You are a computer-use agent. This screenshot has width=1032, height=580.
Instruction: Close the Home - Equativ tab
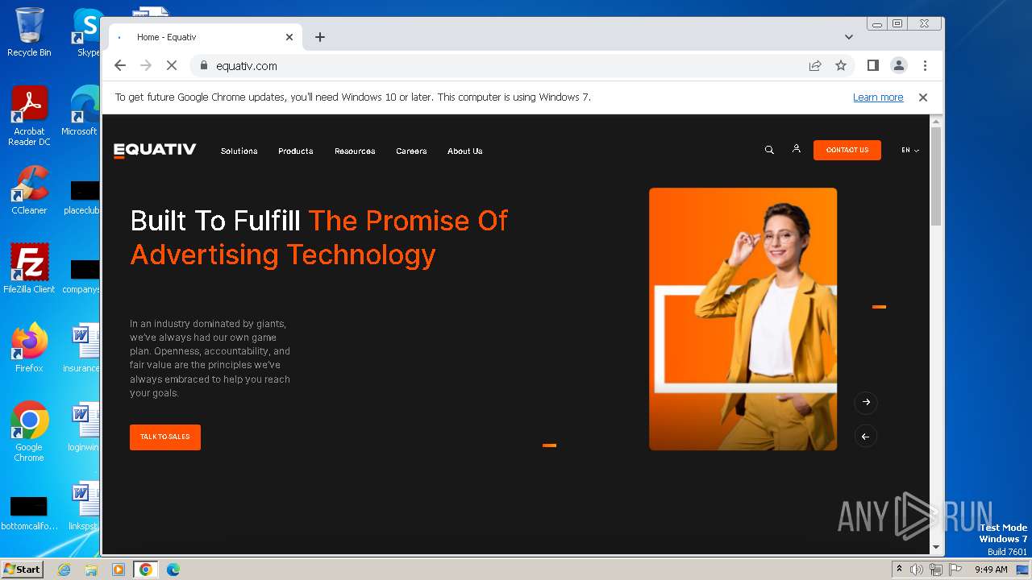click(x=289, y=37)
